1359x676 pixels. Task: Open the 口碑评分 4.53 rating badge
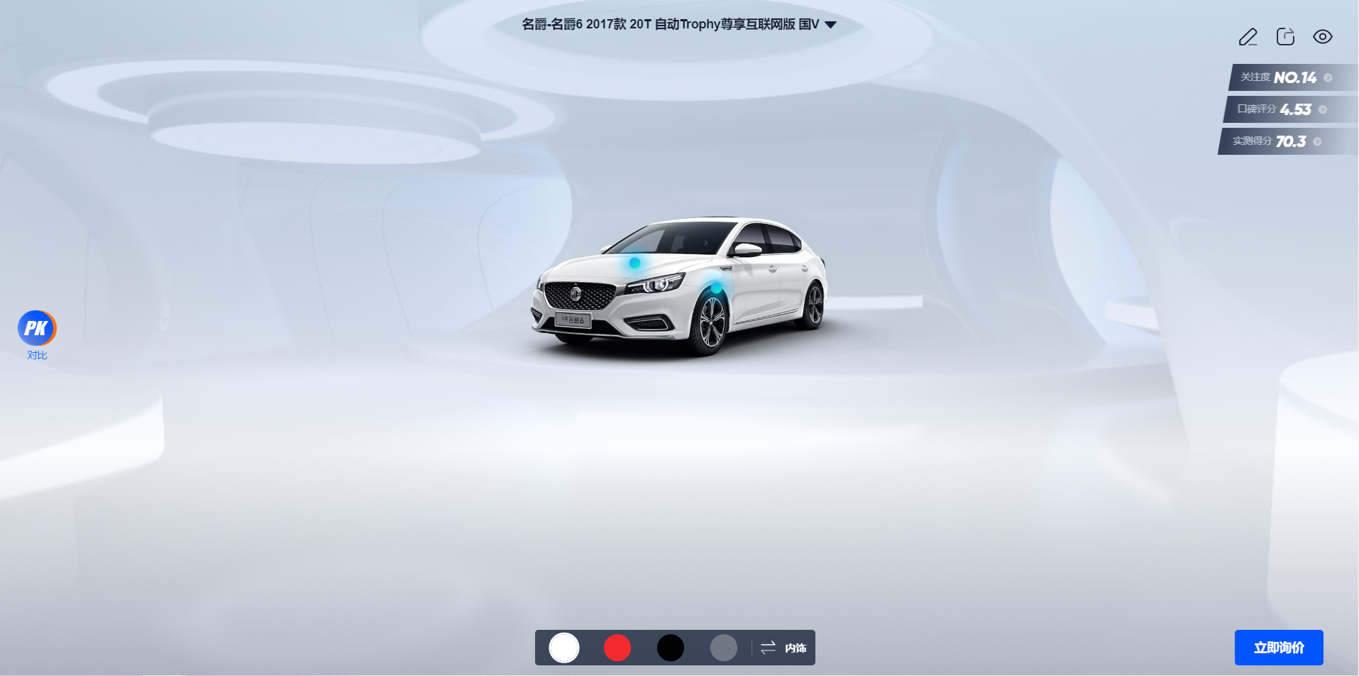click(1290, 109)
